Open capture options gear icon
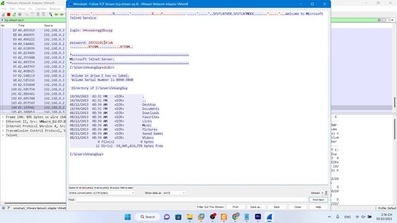Viewport: 397px width, 223px height. point(20,14)
